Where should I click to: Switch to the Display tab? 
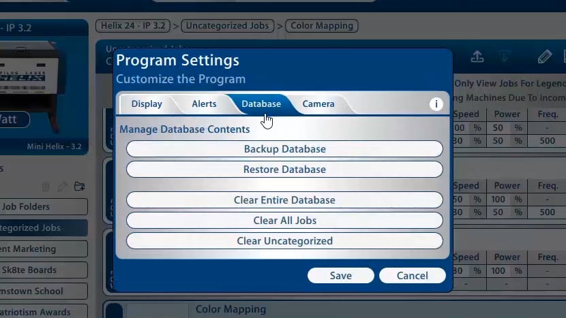click(x=147, y=104)
